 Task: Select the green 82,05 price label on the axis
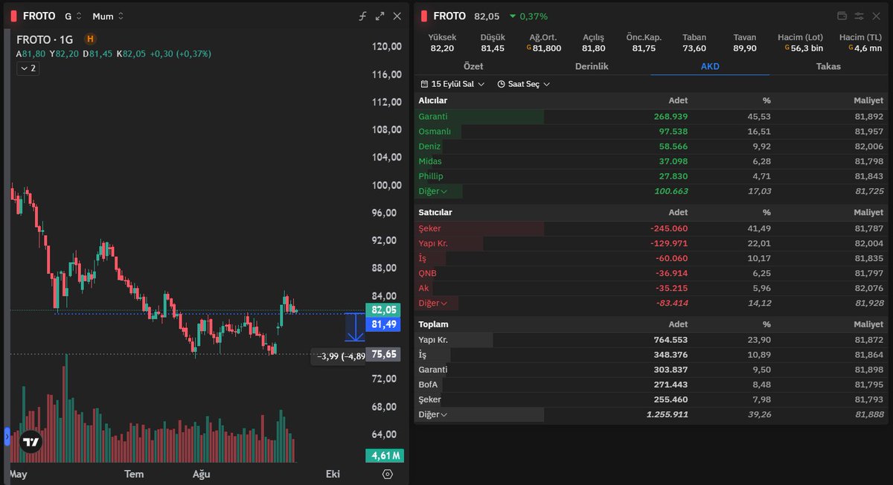coord(383,309)
